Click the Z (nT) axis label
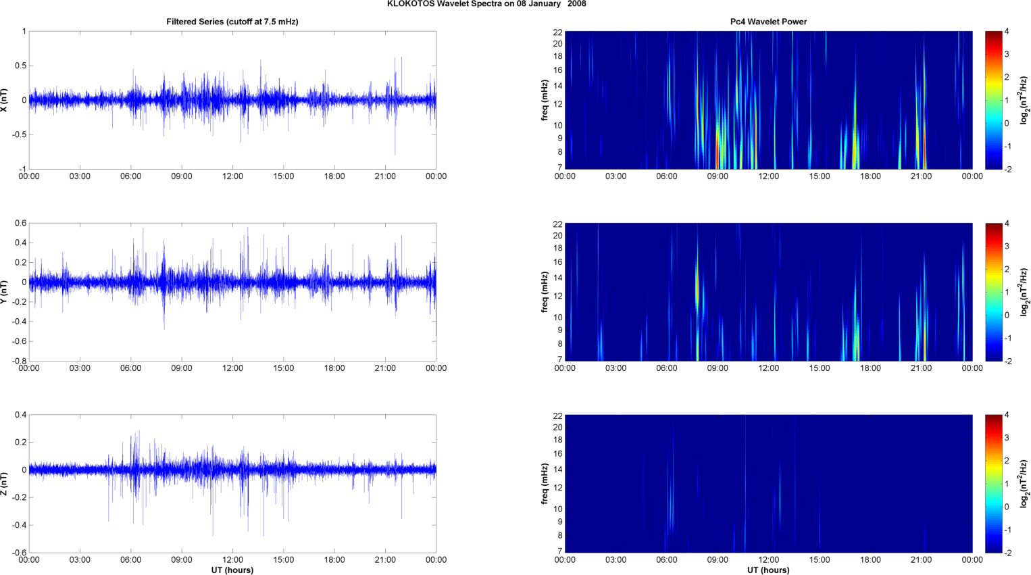 5,484
